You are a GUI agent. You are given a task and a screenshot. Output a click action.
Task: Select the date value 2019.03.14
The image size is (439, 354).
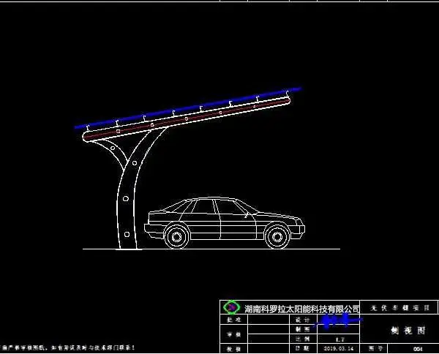click(339, 349)
